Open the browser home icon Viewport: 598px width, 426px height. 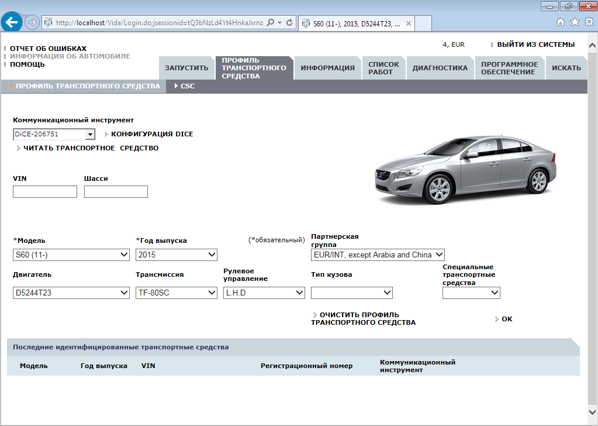point(561,22)
